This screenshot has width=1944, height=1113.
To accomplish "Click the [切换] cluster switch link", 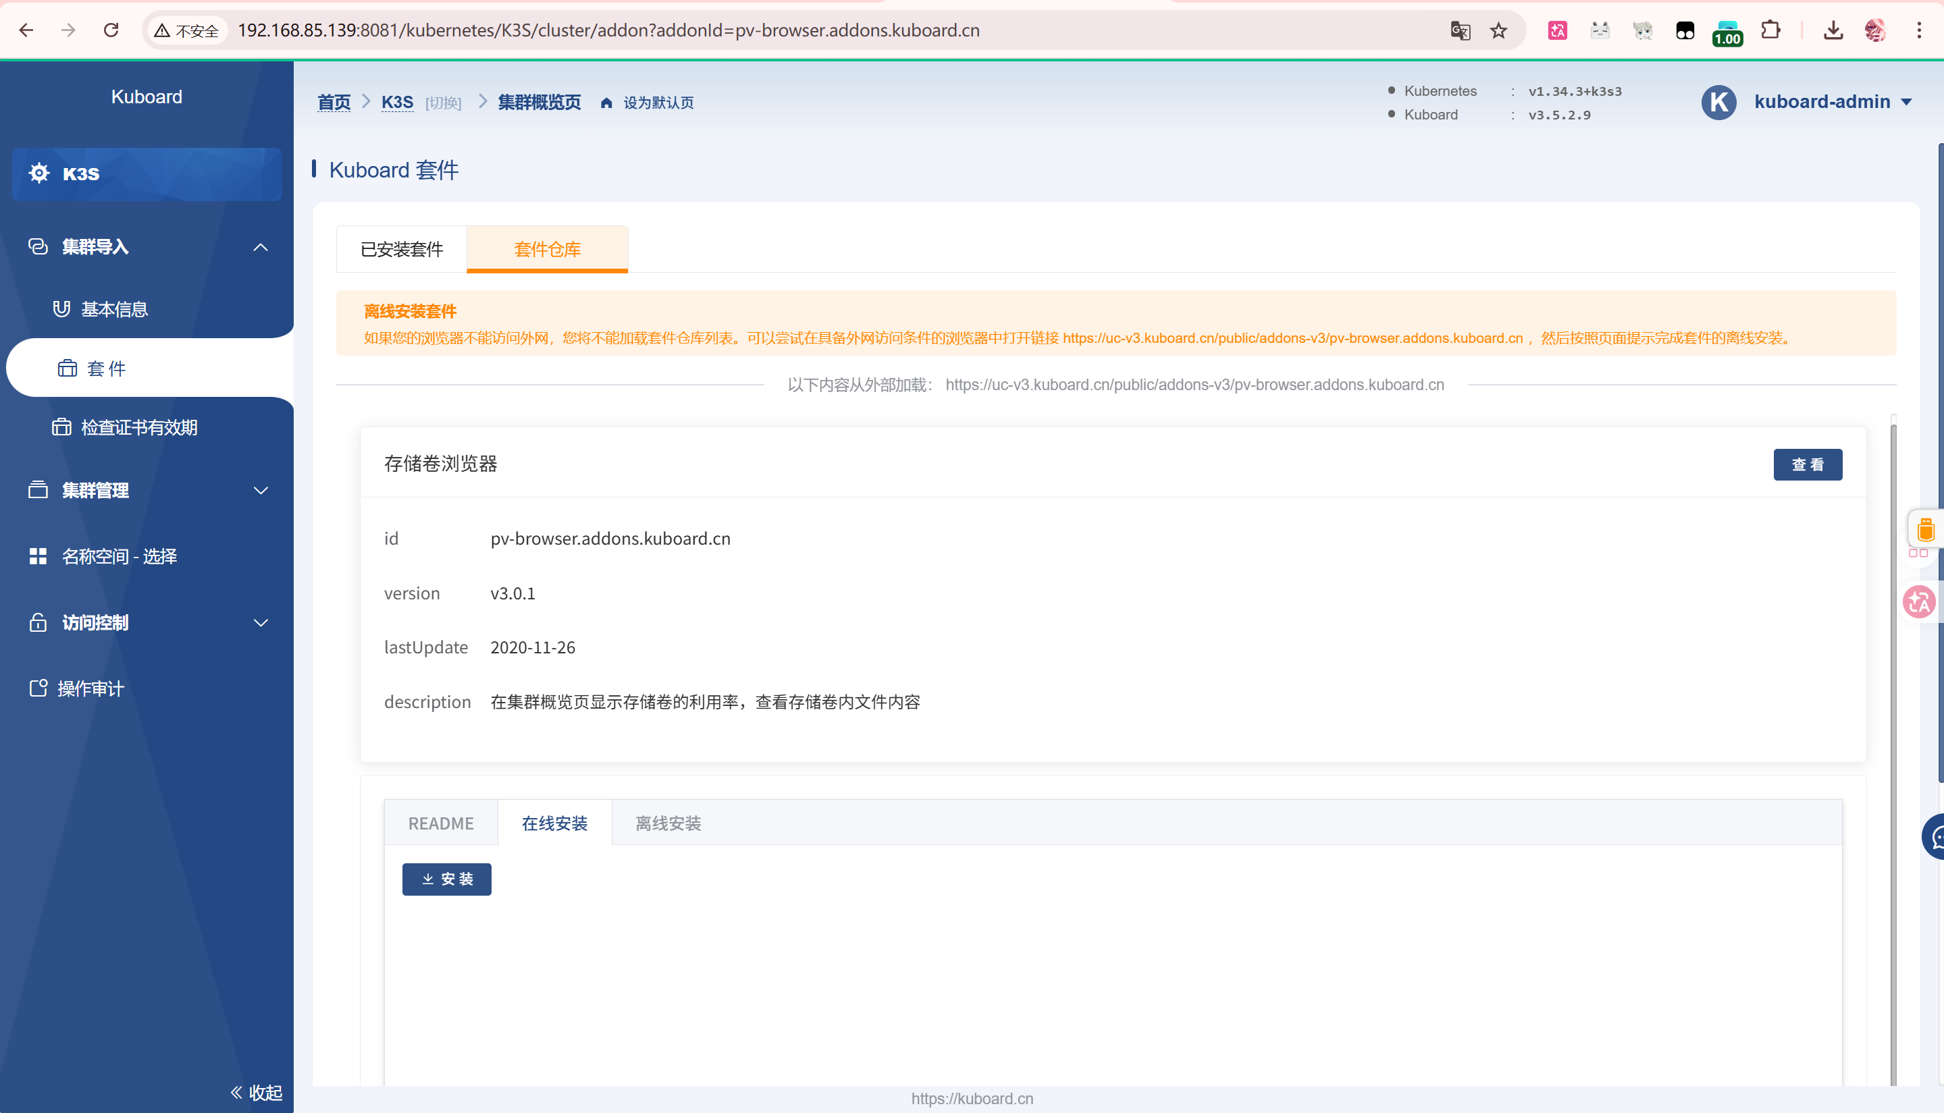I will 443,103.
